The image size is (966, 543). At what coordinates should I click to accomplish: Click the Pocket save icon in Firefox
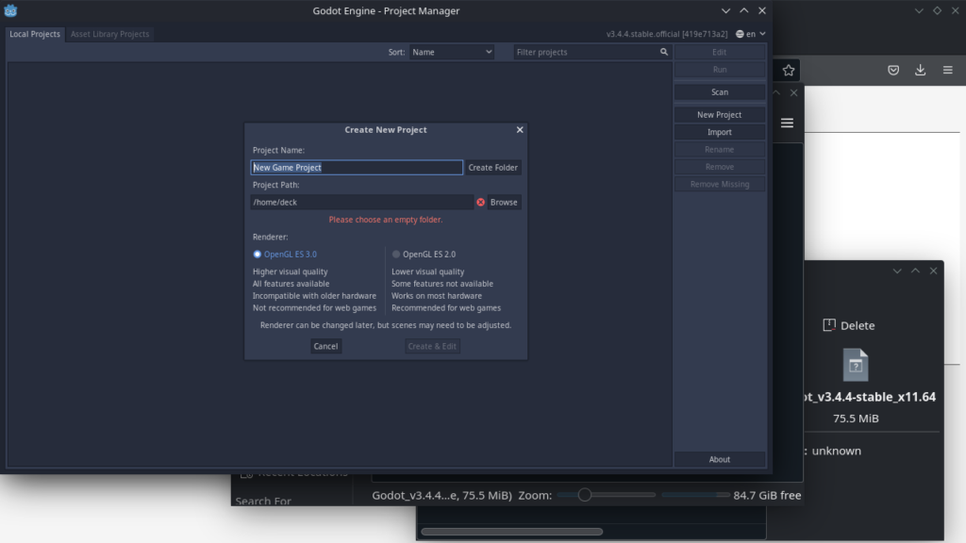(893, 69)
